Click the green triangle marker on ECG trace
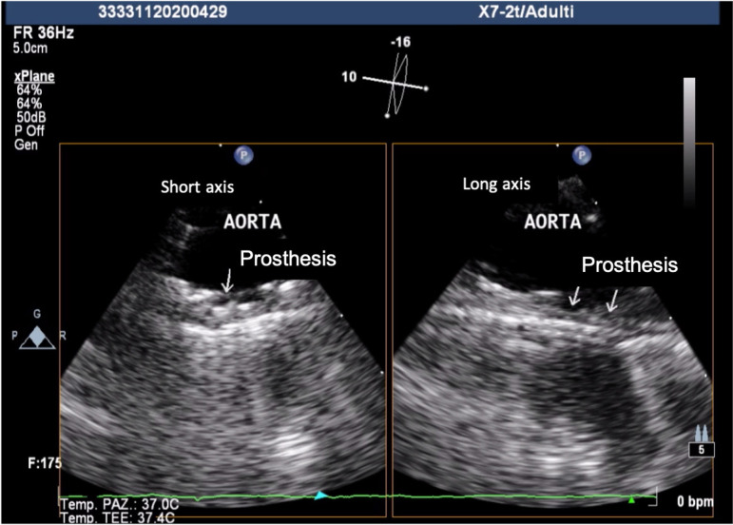Image resolution: width=733 pixels, height=525 pixels. pos(631,498)
